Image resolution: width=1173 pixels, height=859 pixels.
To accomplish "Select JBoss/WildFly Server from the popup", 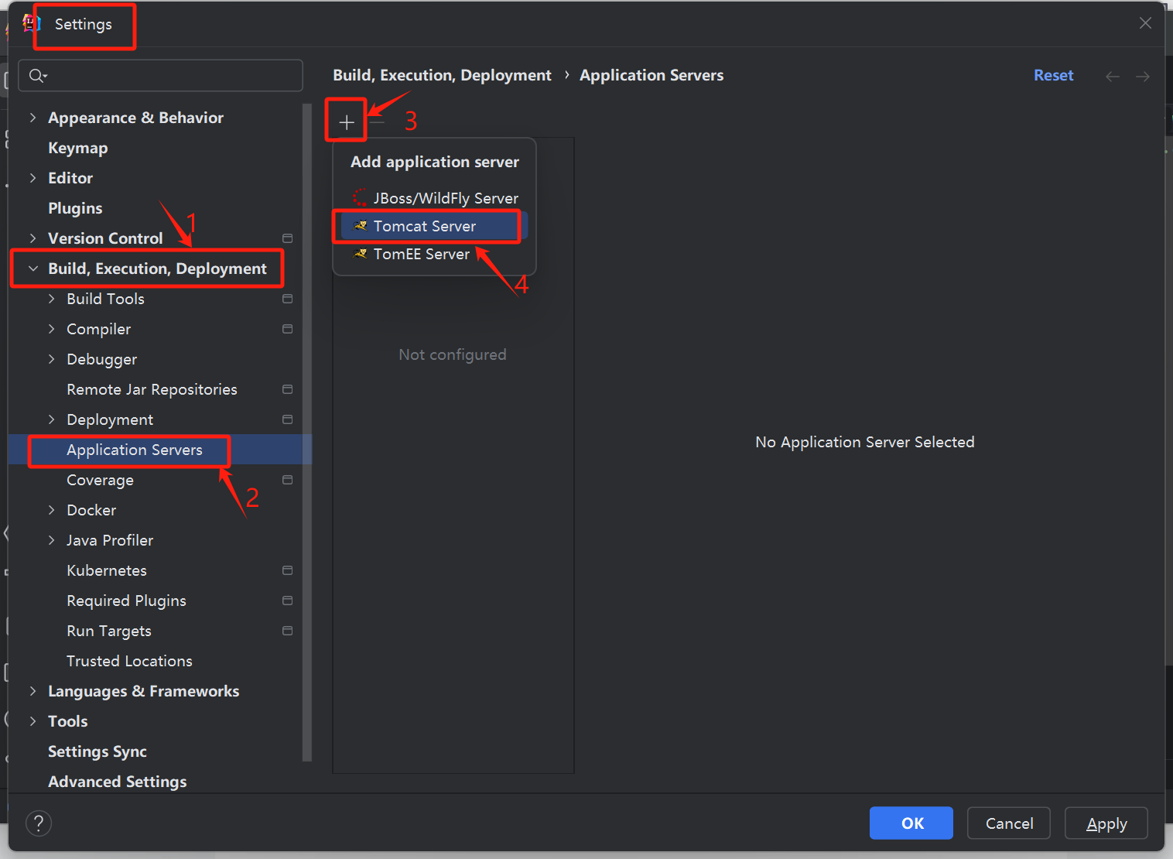I will 434,198.
